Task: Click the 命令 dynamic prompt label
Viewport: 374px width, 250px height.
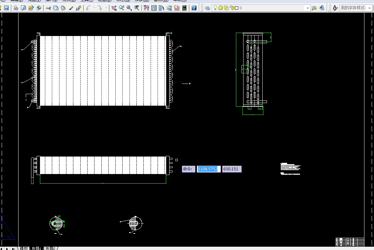Action: (x=188, y=169)
